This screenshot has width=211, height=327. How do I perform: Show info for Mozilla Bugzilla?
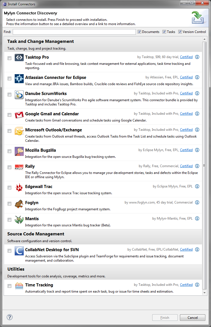click(197, 150)
